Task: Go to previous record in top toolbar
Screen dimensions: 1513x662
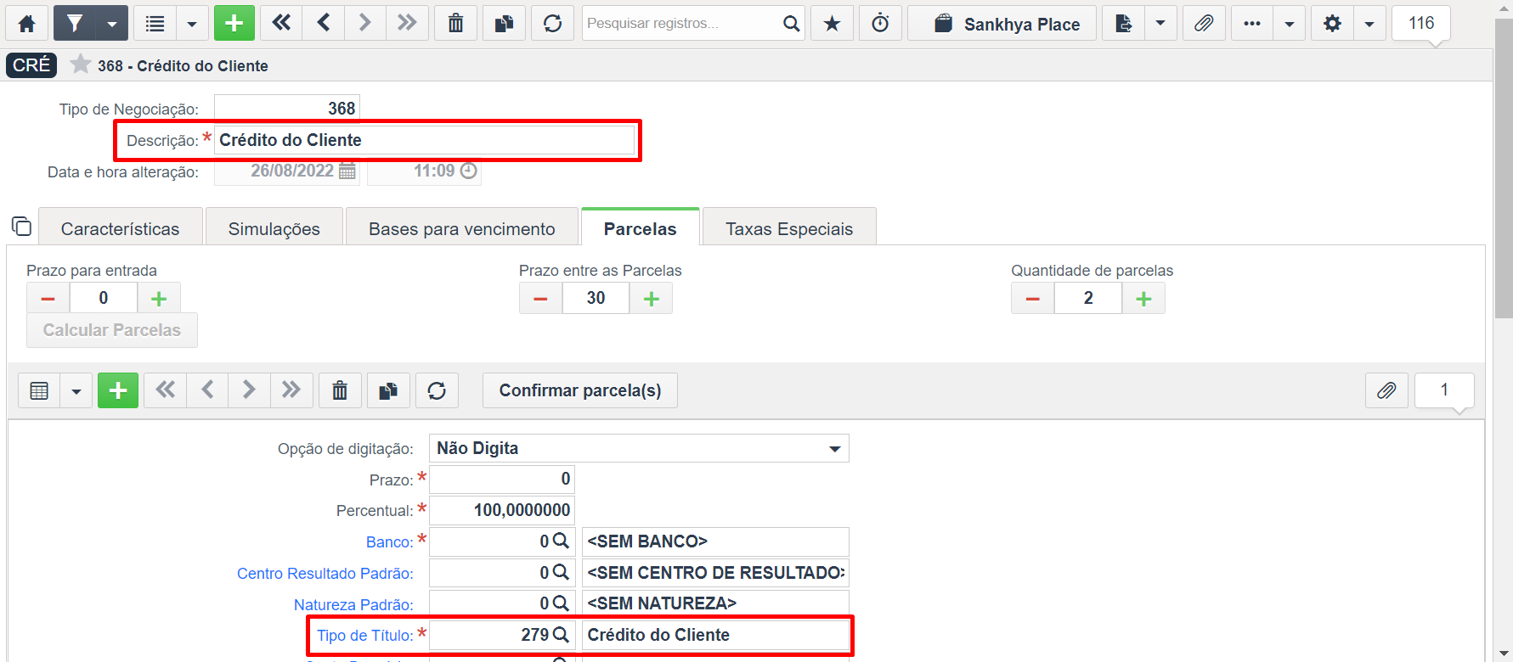Action: click(x=323, y=23)
